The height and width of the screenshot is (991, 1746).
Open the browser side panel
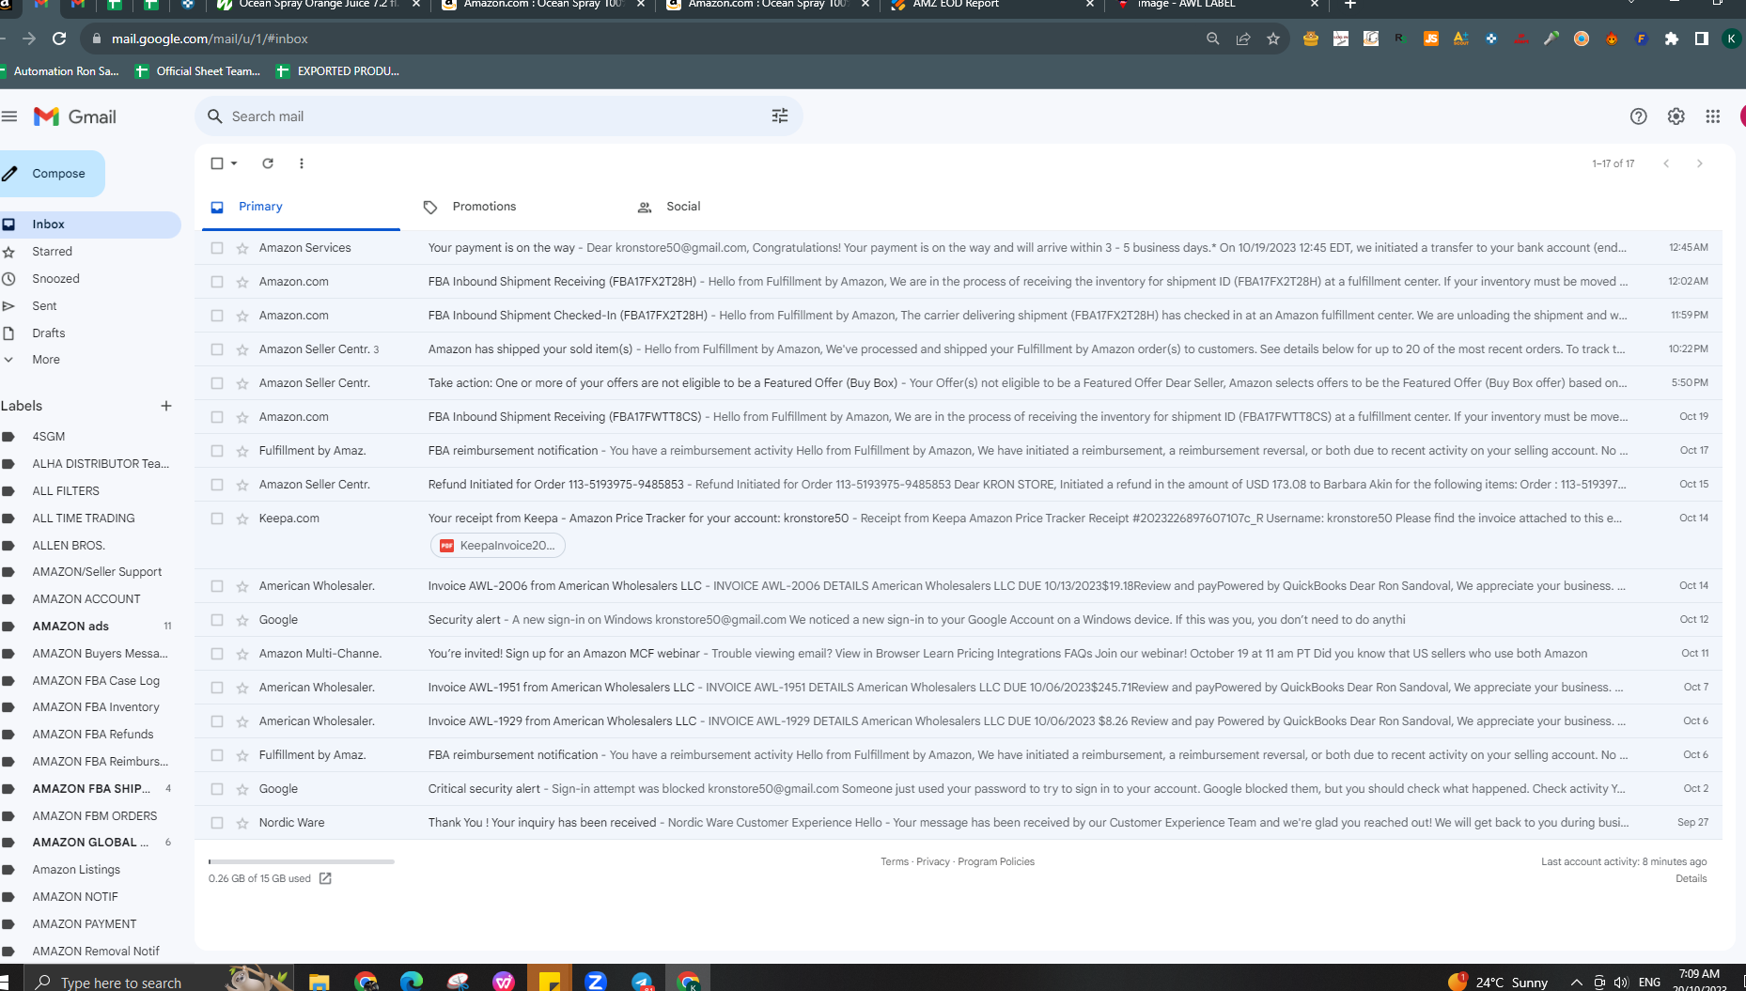coord(1702,39)
